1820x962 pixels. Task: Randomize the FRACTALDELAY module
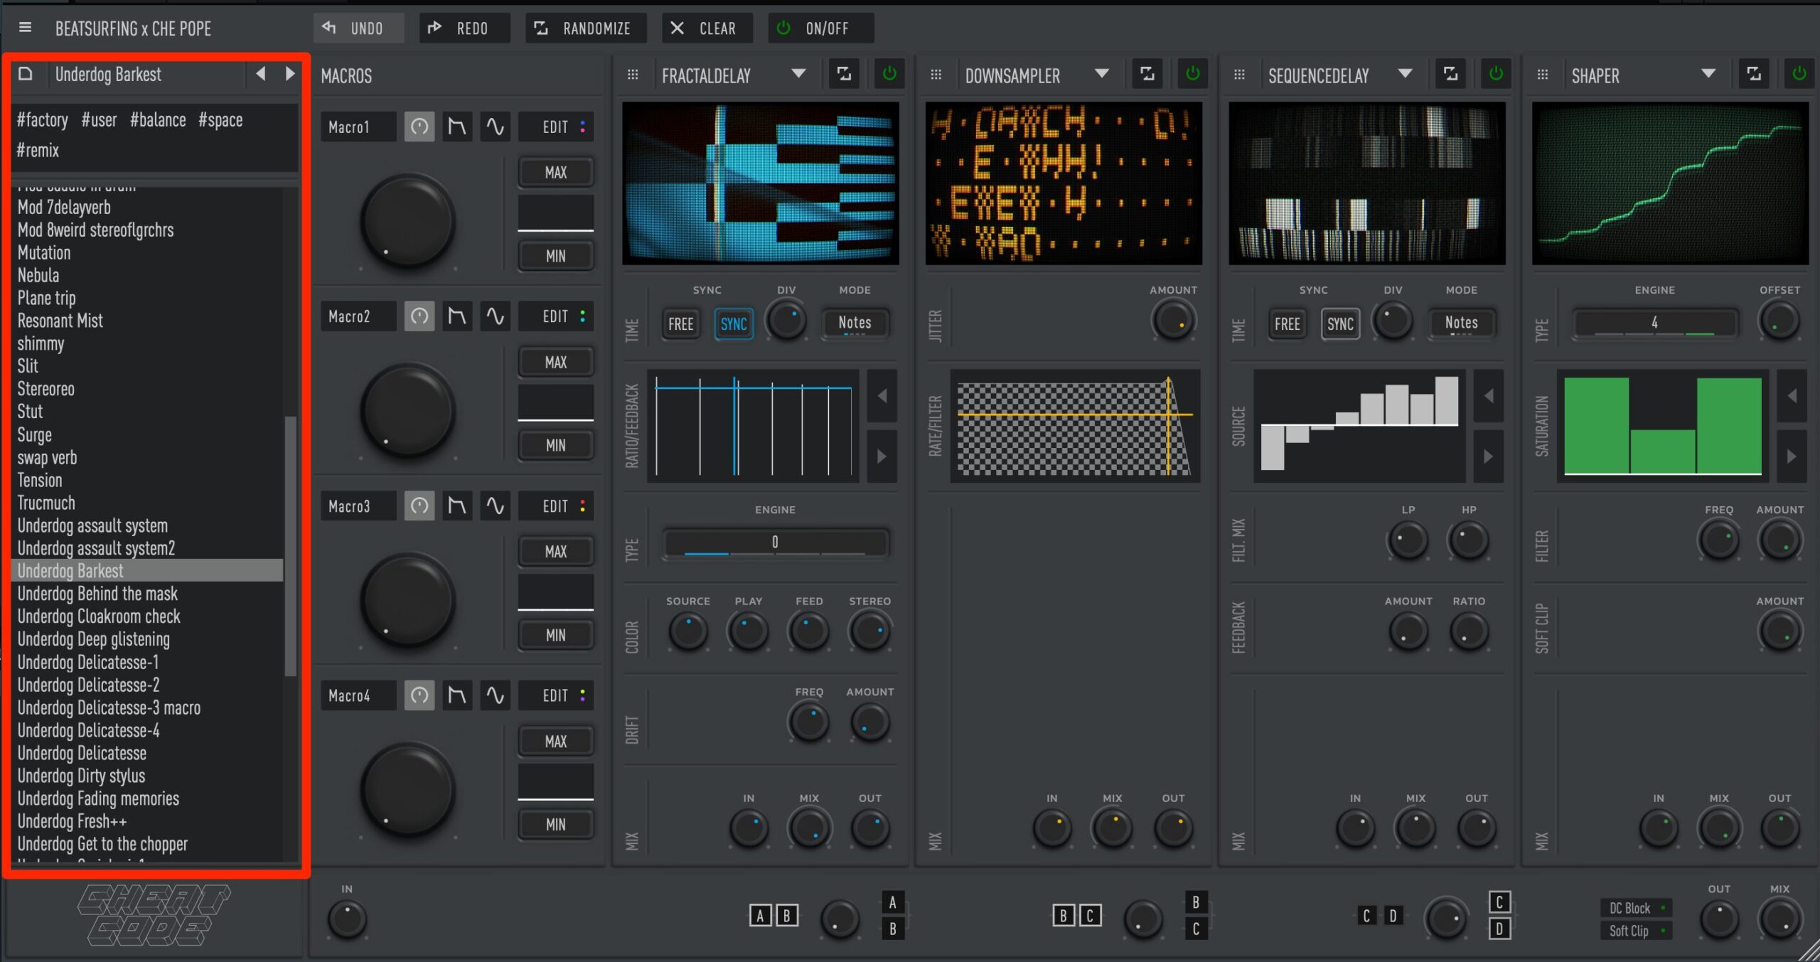(x=844, y=74)
